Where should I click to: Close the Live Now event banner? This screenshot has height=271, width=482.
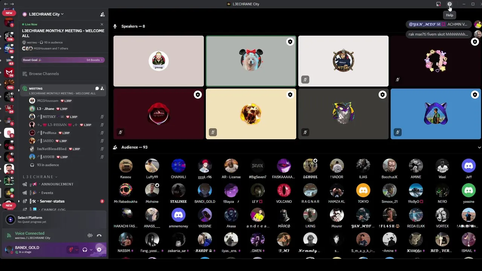click(x=102, y=24)
